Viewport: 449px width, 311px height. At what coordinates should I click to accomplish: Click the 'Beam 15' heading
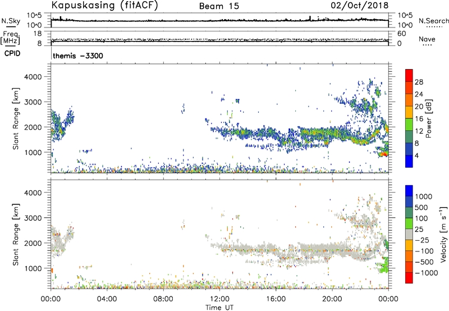(x=219, y=6)
